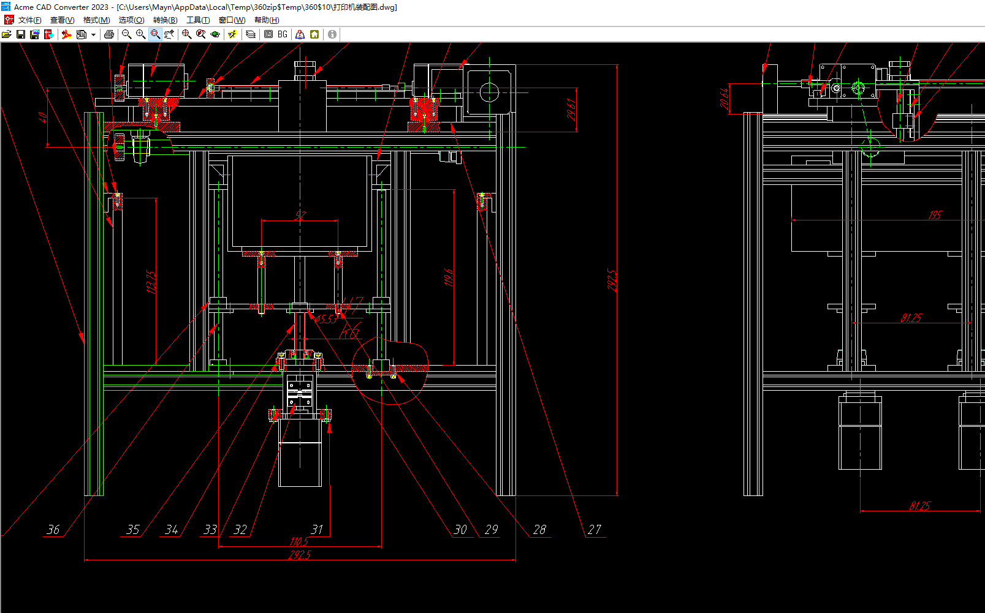This screenshot has width=985, height=613.
Task: Open the Layers manager icon
Action: click(251, 34)
